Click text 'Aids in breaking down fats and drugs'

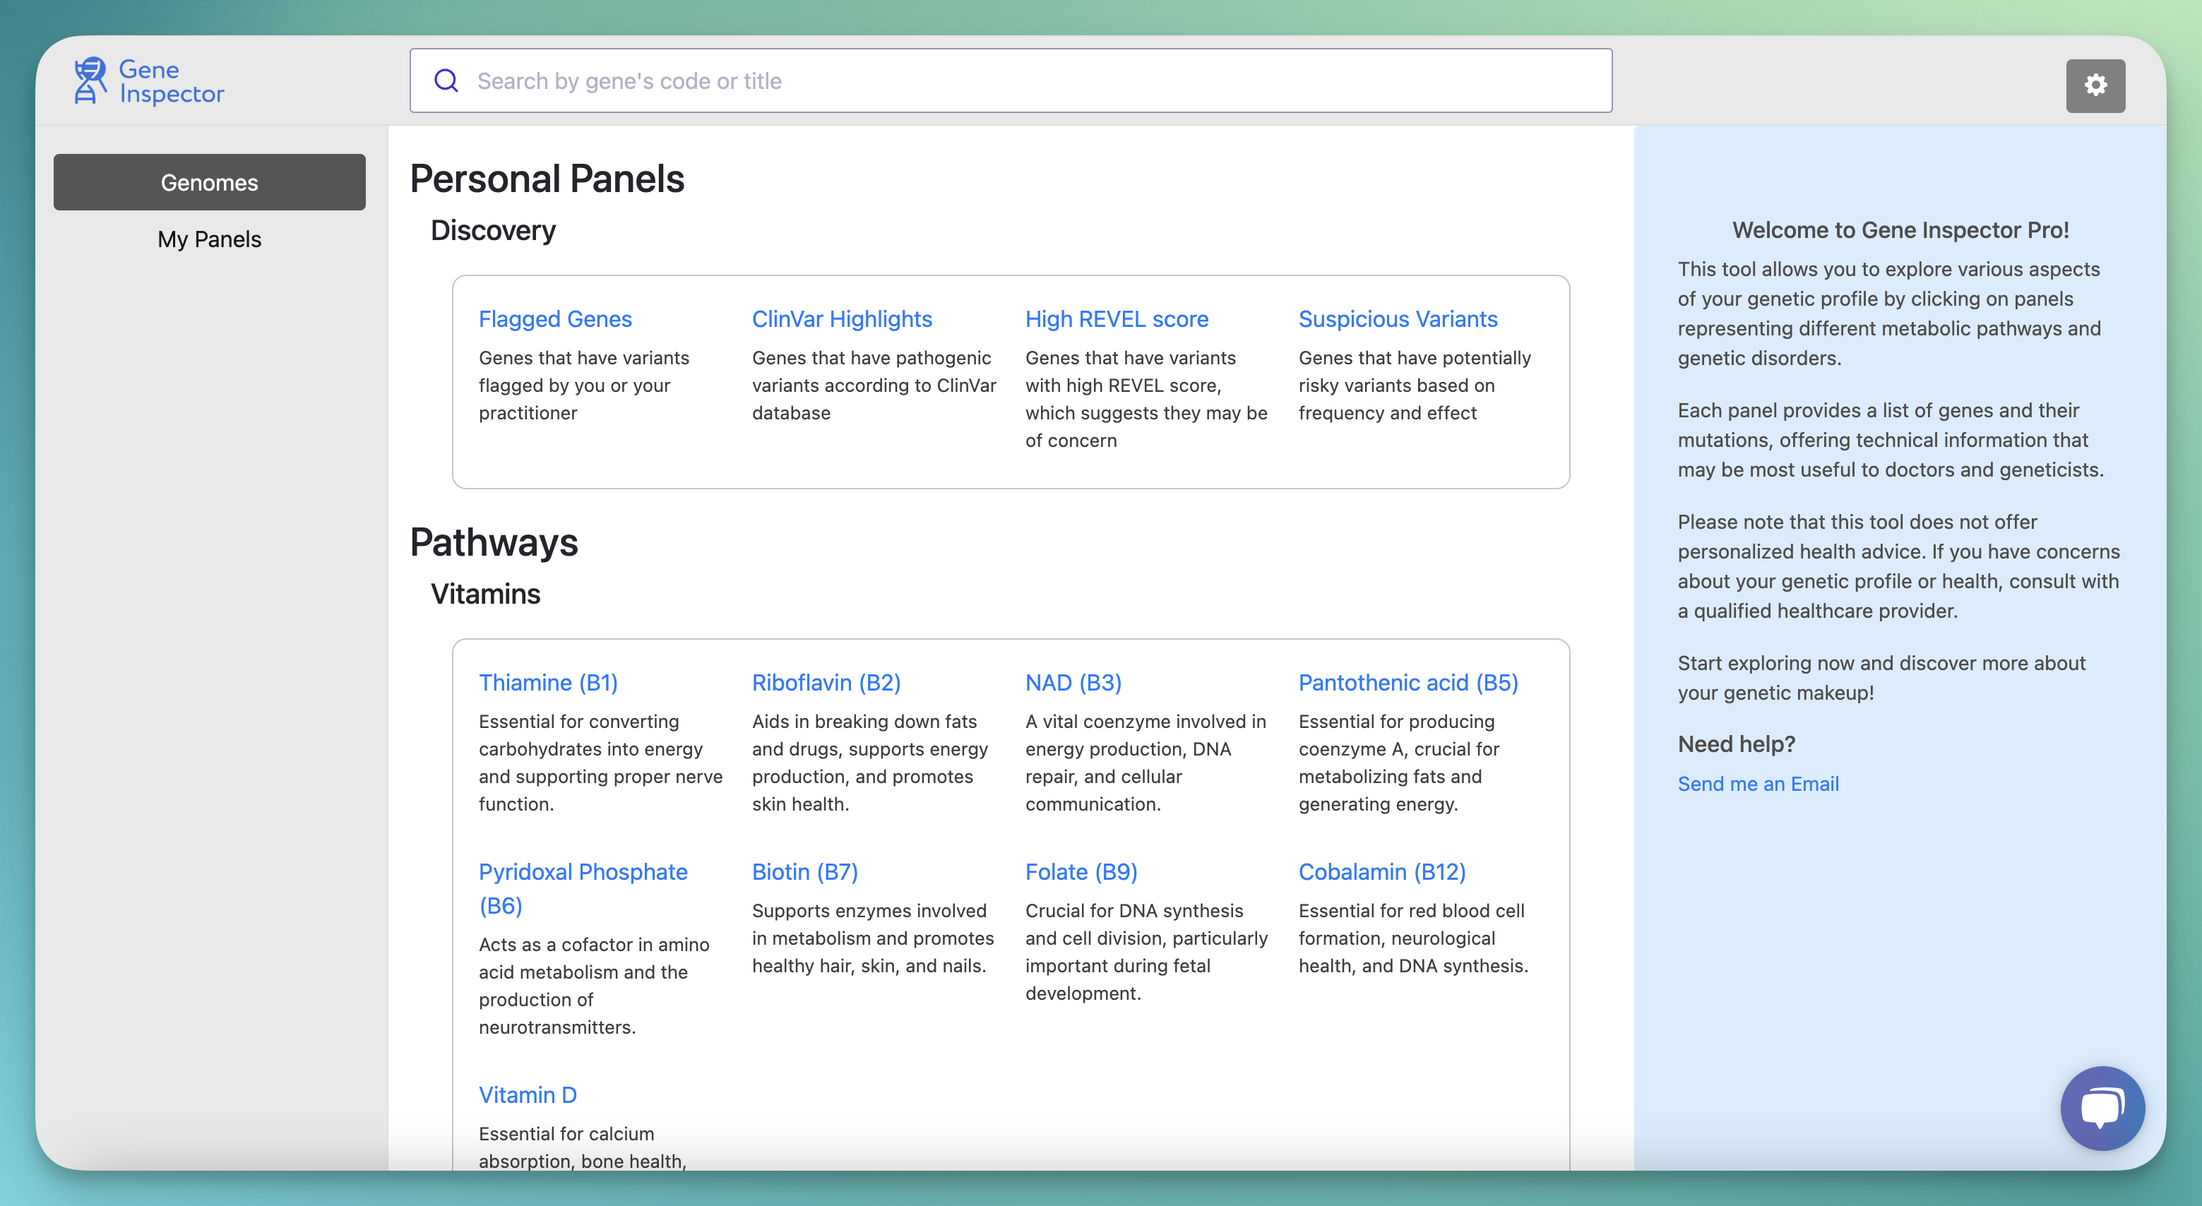point(870,763)
